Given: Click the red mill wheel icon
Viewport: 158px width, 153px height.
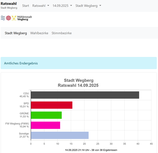Looking at the screenshot, I should pos(8,18).
